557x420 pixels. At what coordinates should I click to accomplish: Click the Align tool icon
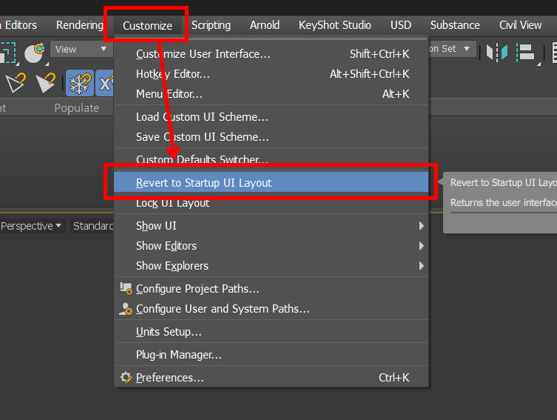pos(526,53)
